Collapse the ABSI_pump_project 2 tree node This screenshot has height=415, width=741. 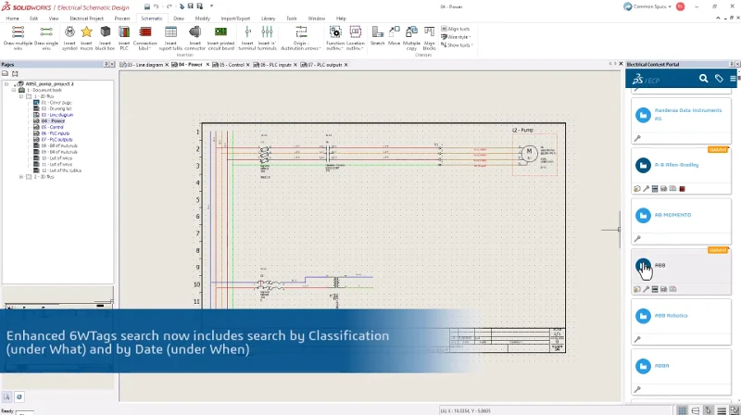point(6,83)
